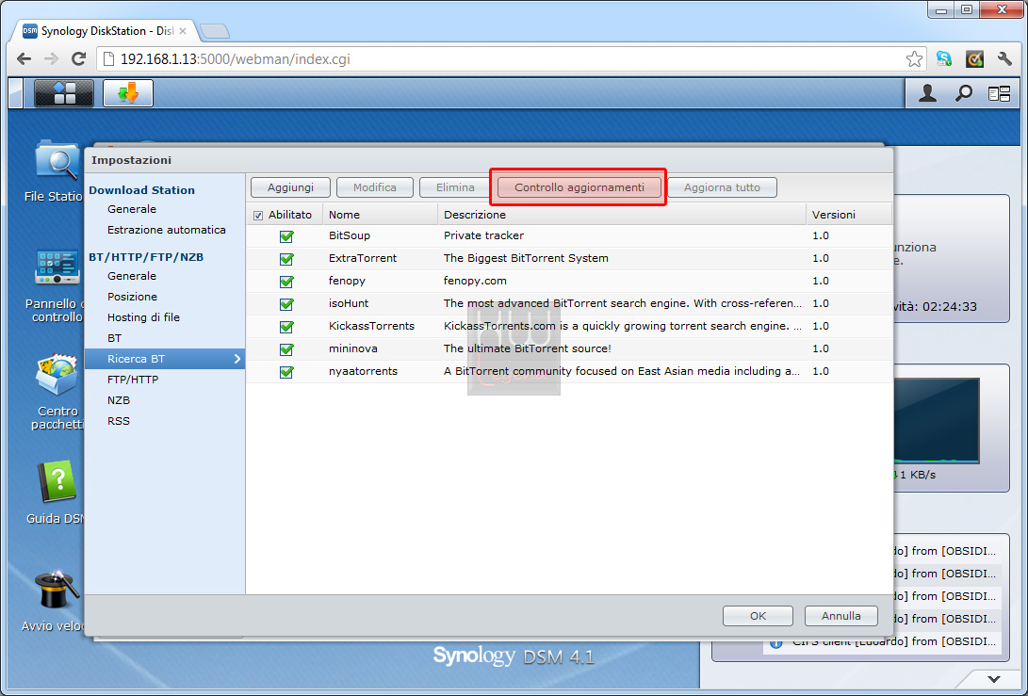Screen dimensions: 1028x696
Task: Open the BT settings page
Action: [115, 338]
